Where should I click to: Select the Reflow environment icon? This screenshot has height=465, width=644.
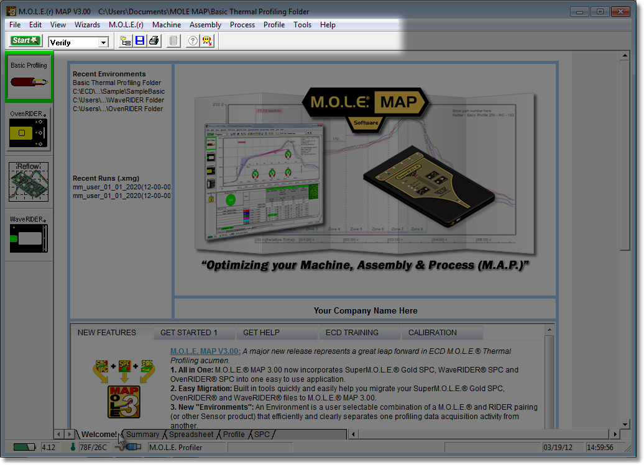tap(29, 182)
